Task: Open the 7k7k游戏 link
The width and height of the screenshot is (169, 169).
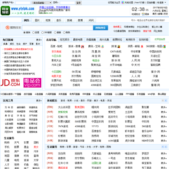Action: point(63,126)
